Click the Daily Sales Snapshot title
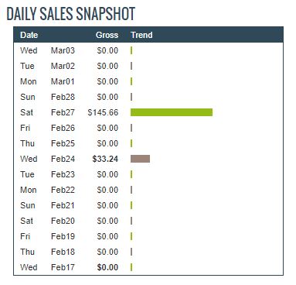 [71, 14]
